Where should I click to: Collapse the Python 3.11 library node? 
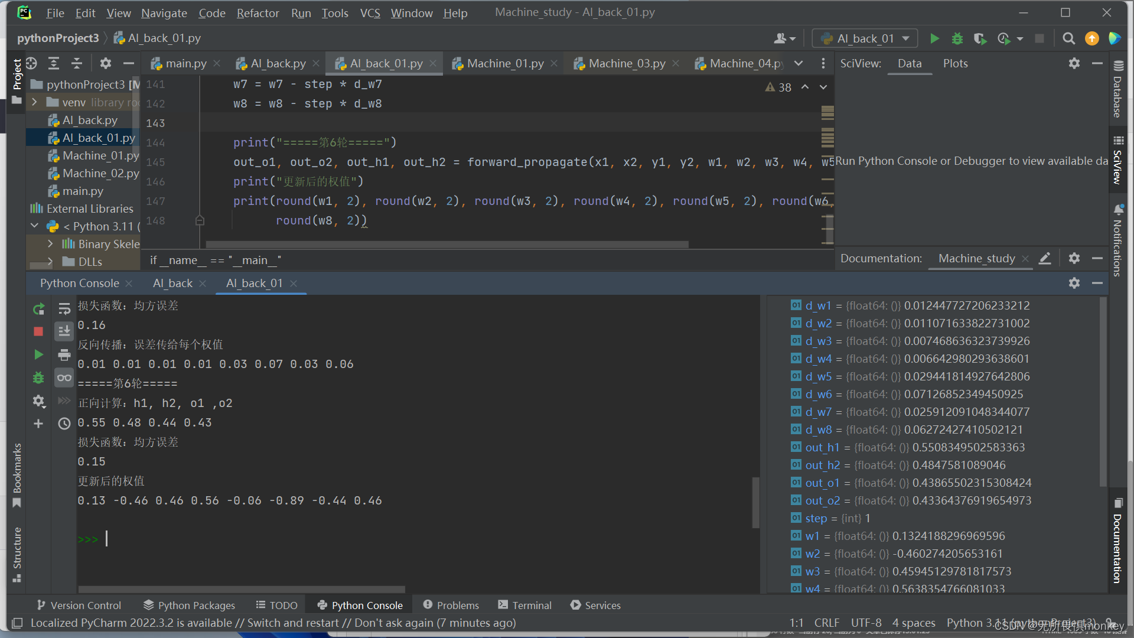(x=34, y=226)
